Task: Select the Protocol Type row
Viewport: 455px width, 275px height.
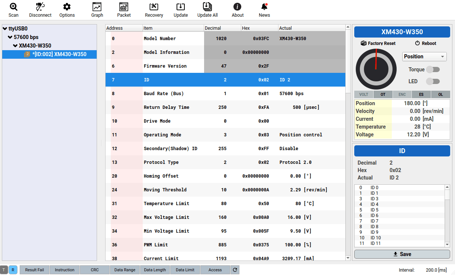Action: [x=225, y=162]
